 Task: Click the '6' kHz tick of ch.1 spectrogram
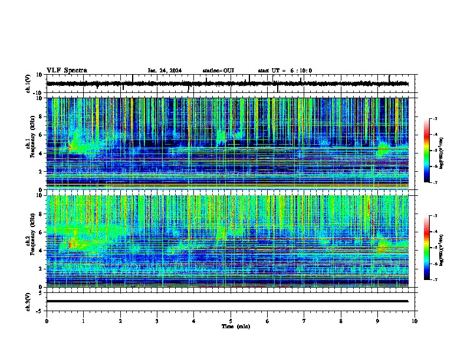pos(41,135)
